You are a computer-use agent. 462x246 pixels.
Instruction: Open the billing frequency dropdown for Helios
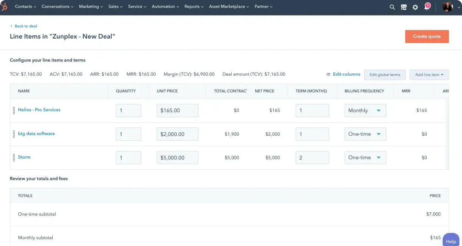coord(365,110)
